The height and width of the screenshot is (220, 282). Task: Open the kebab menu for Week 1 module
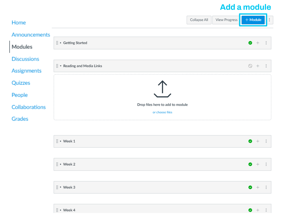(x=266, y=141)
